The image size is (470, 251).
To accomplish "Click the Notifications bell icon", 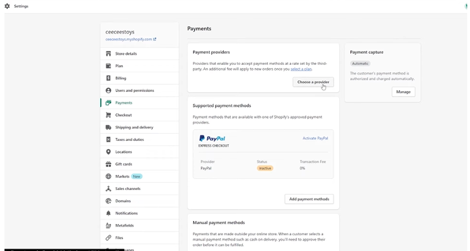I will click(x=109, y=213).
